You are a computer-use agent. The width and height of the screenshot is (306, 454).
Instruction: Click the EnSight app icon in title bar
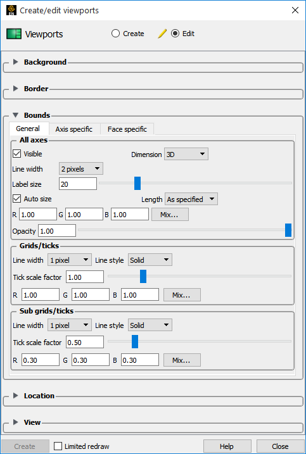pos(11,10)
